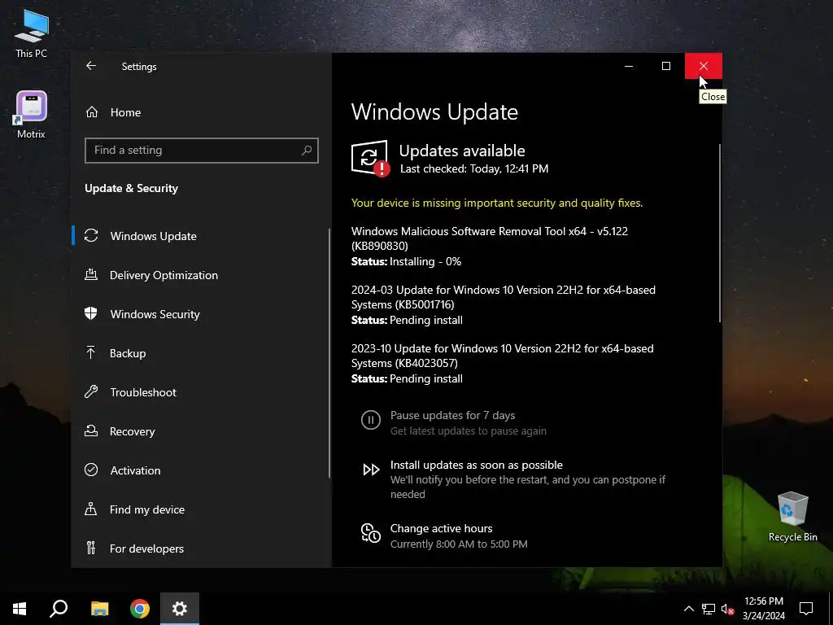Click the Windows Security shield icon
Image resolution: width=833 pixels, height=625 pixels.
pos(91,313)
